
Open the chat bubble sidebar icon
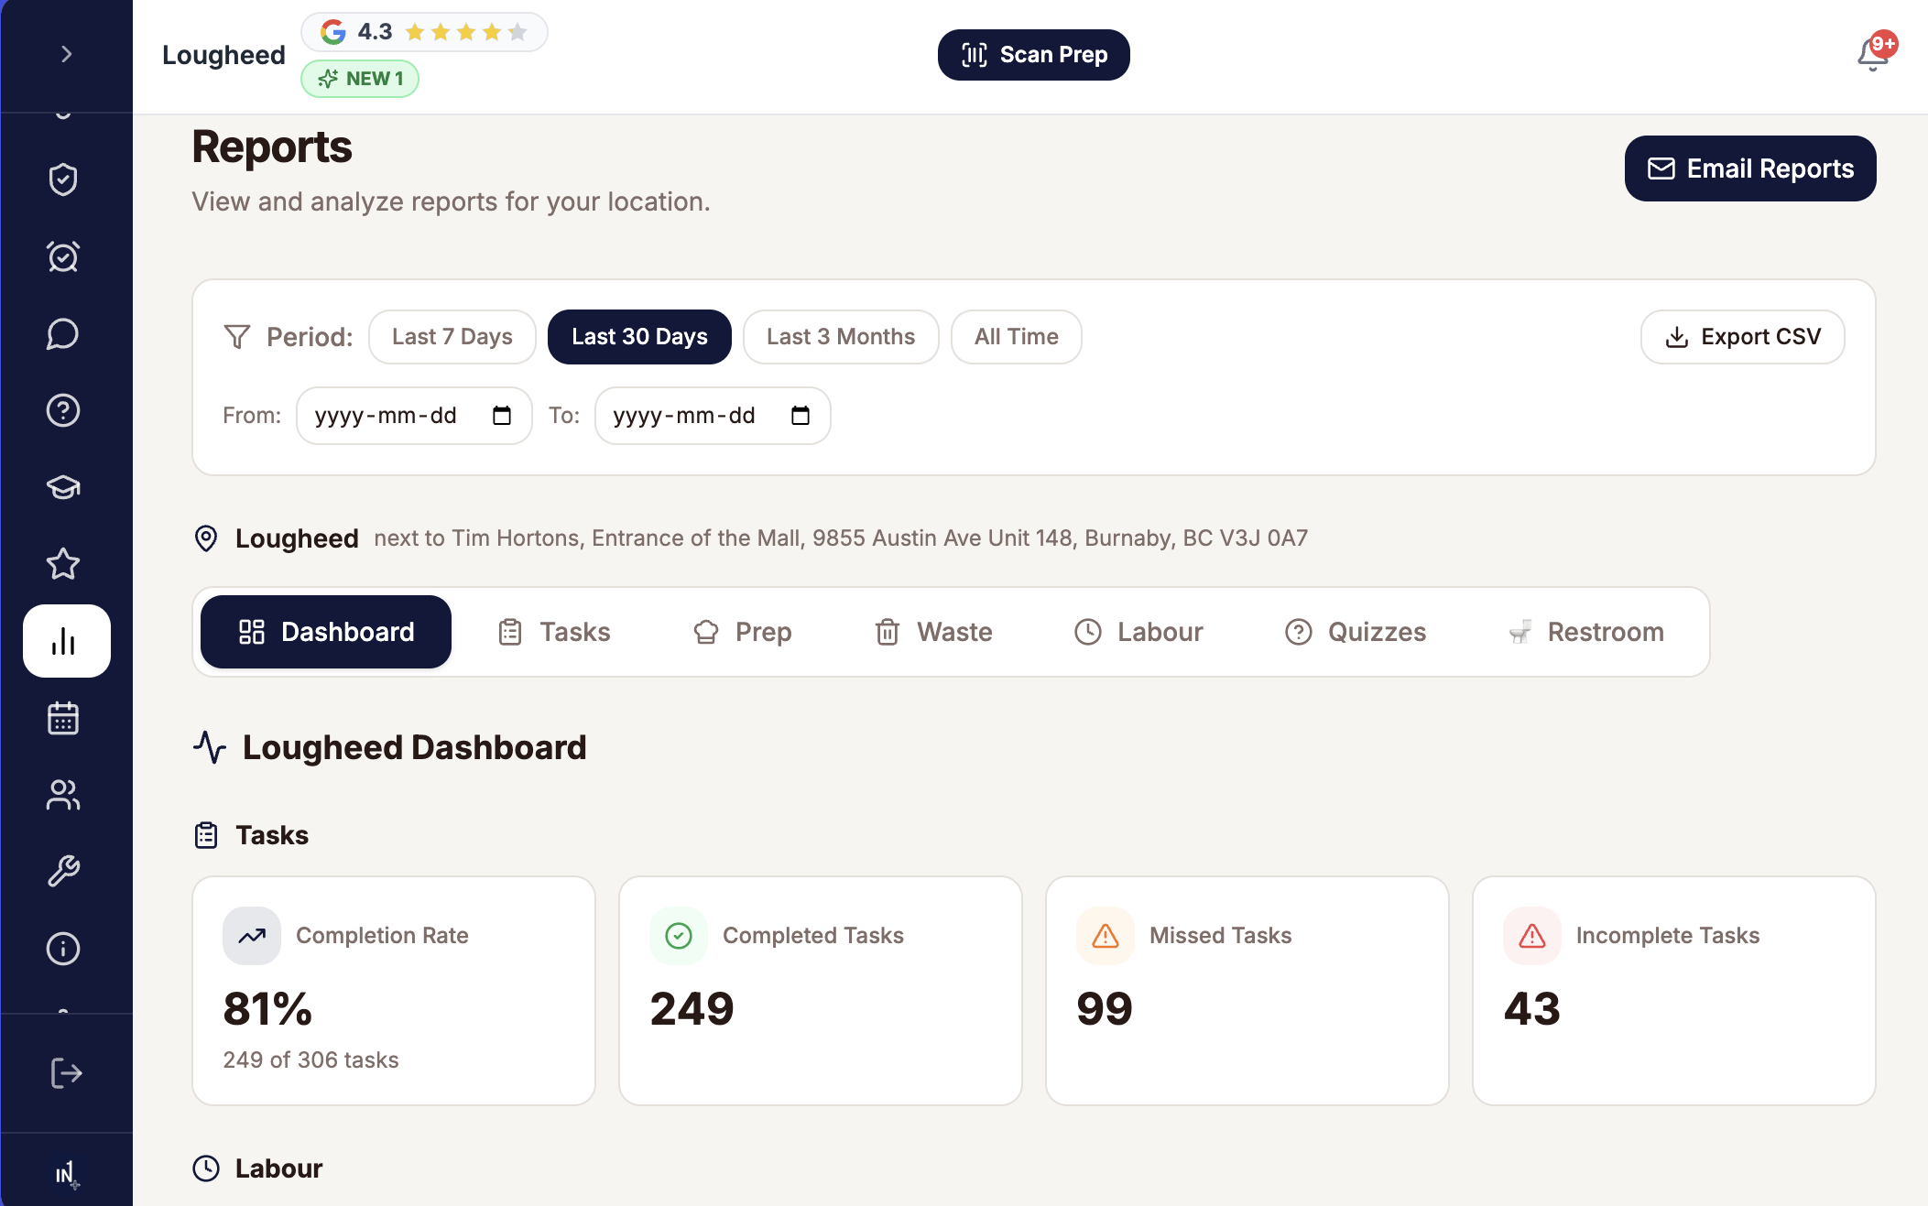pyautogui.click(x=63, y=333)
